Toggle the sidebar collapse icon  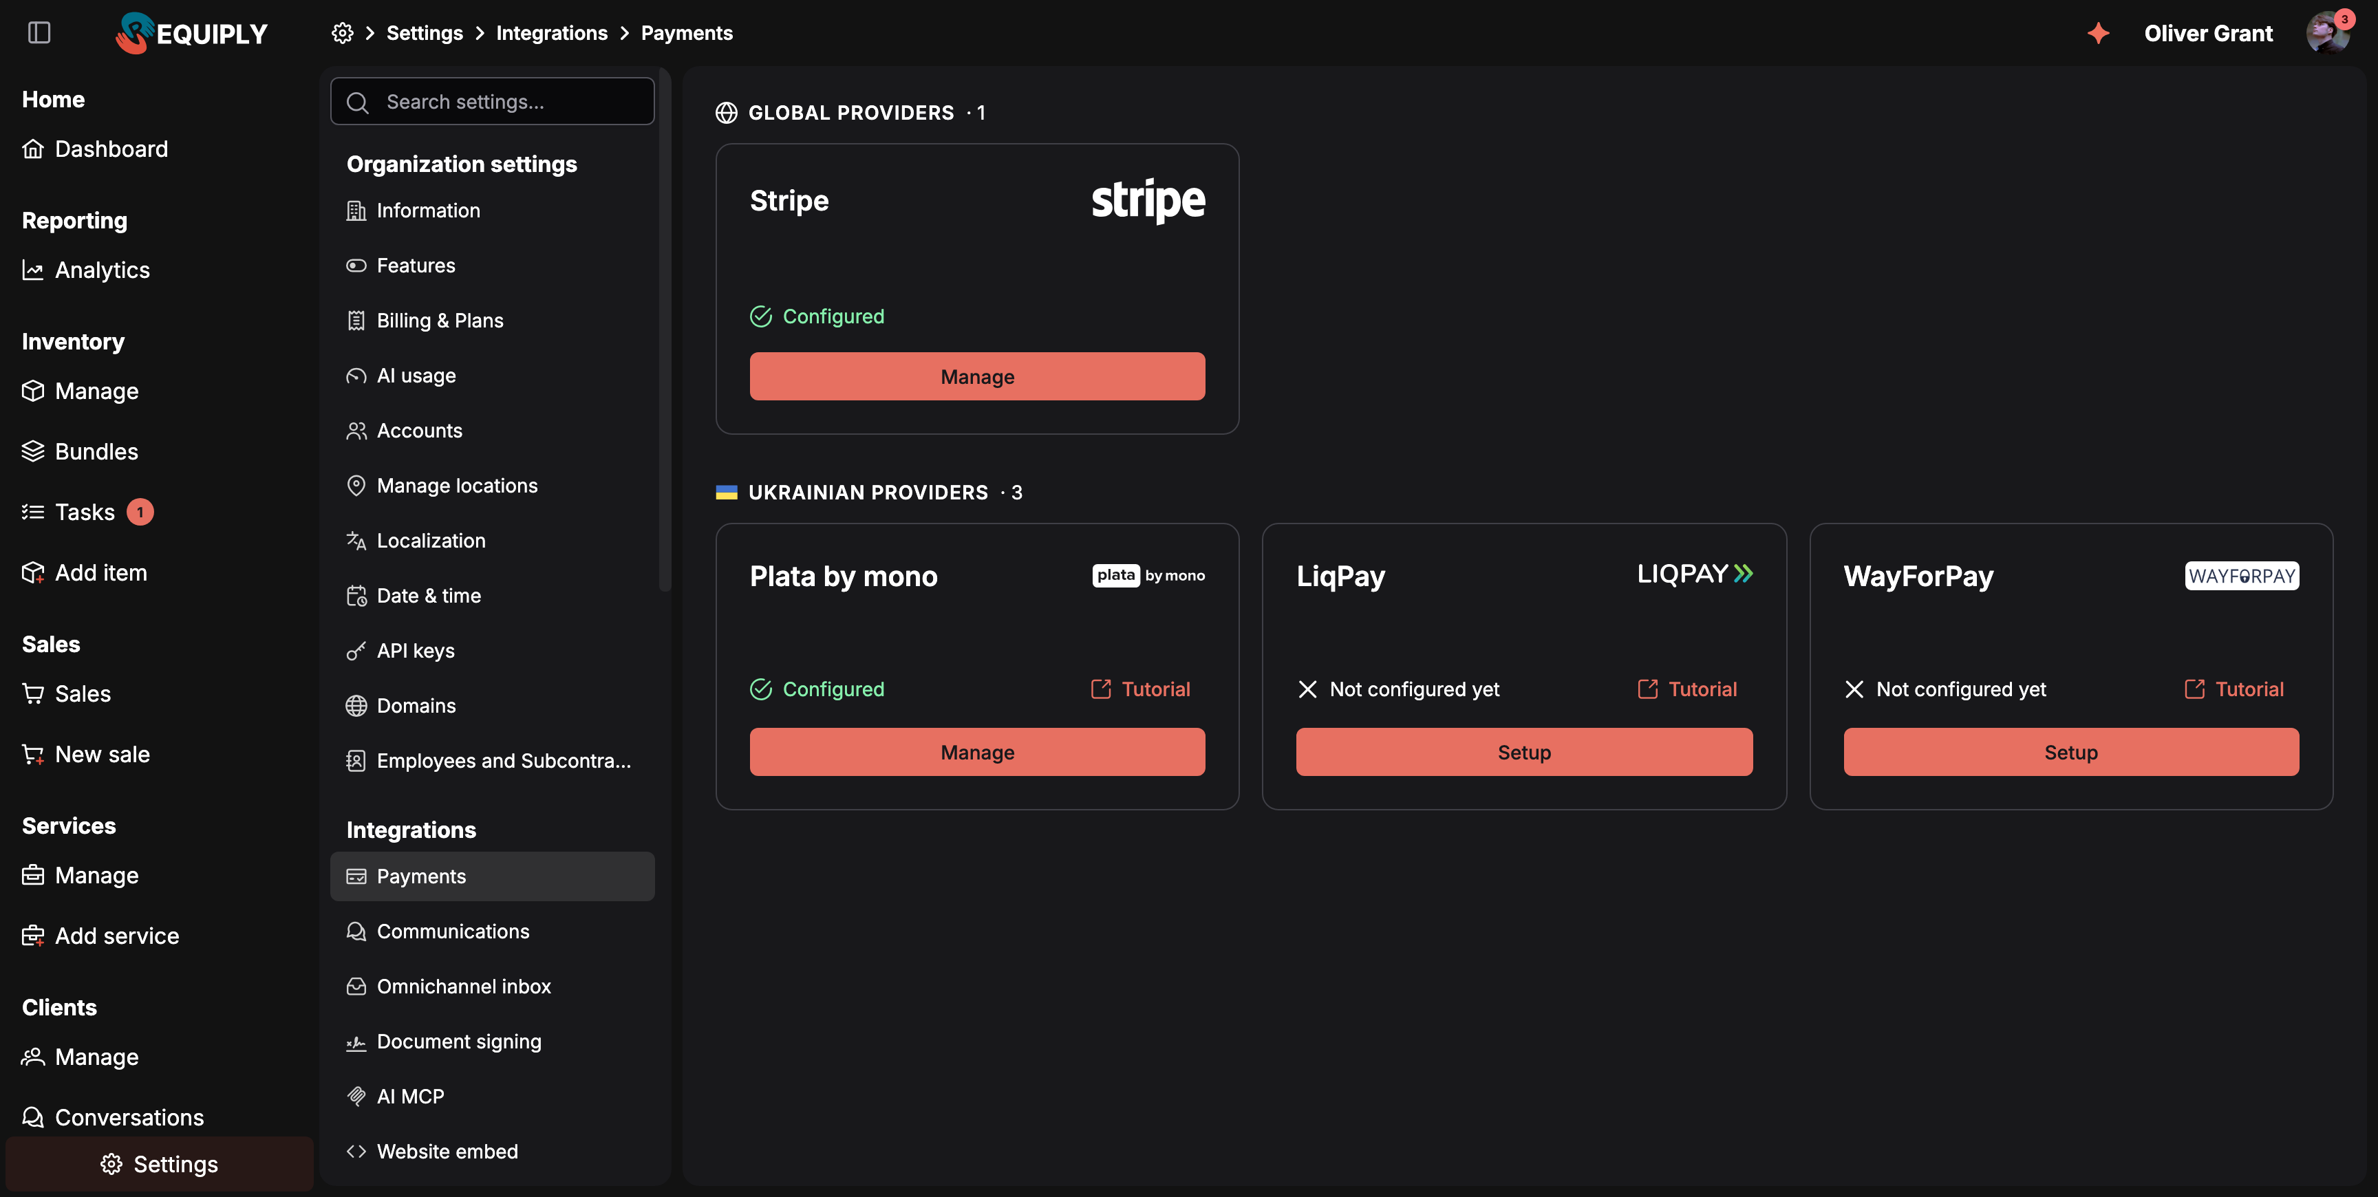pos(39,33)
